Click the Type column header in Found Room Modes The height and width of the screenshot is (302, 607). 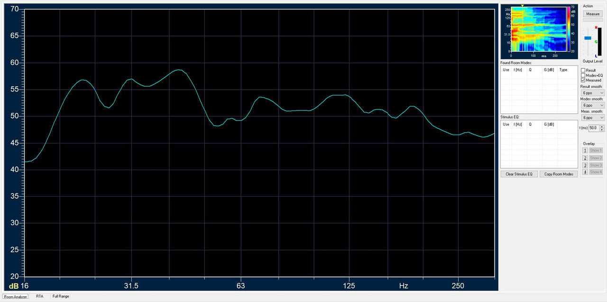click(563, 70)
